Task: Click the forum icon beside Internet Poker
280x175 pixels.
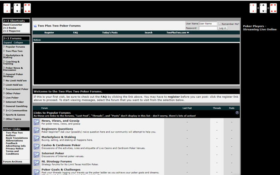Action: (37, 155)
